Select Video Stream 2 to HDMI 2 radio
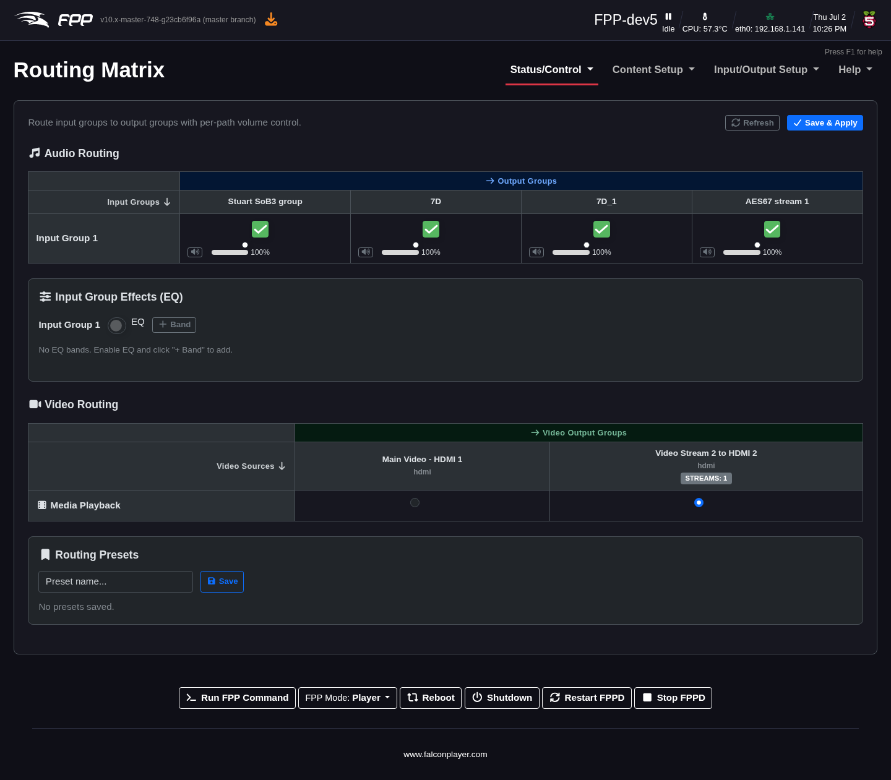The image size is (891, 780). coord(699,503)
